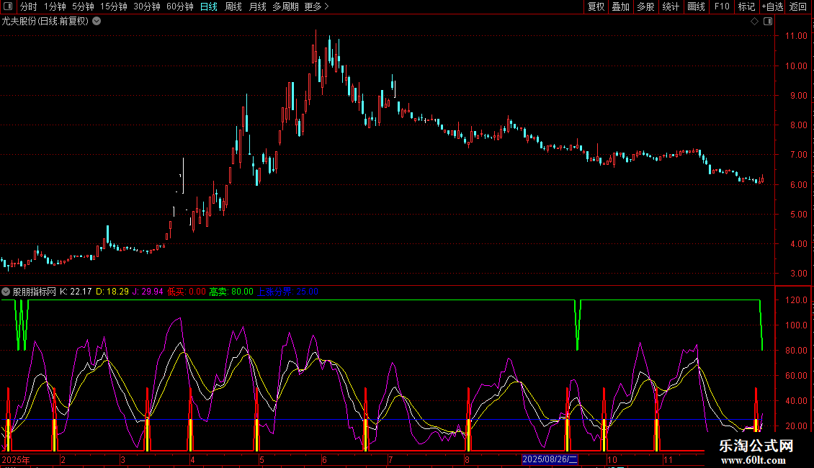This screenshot has width=814, height=468.
Task: Add stock to watchlist with +自选
Action: click(x=772, y=7)
